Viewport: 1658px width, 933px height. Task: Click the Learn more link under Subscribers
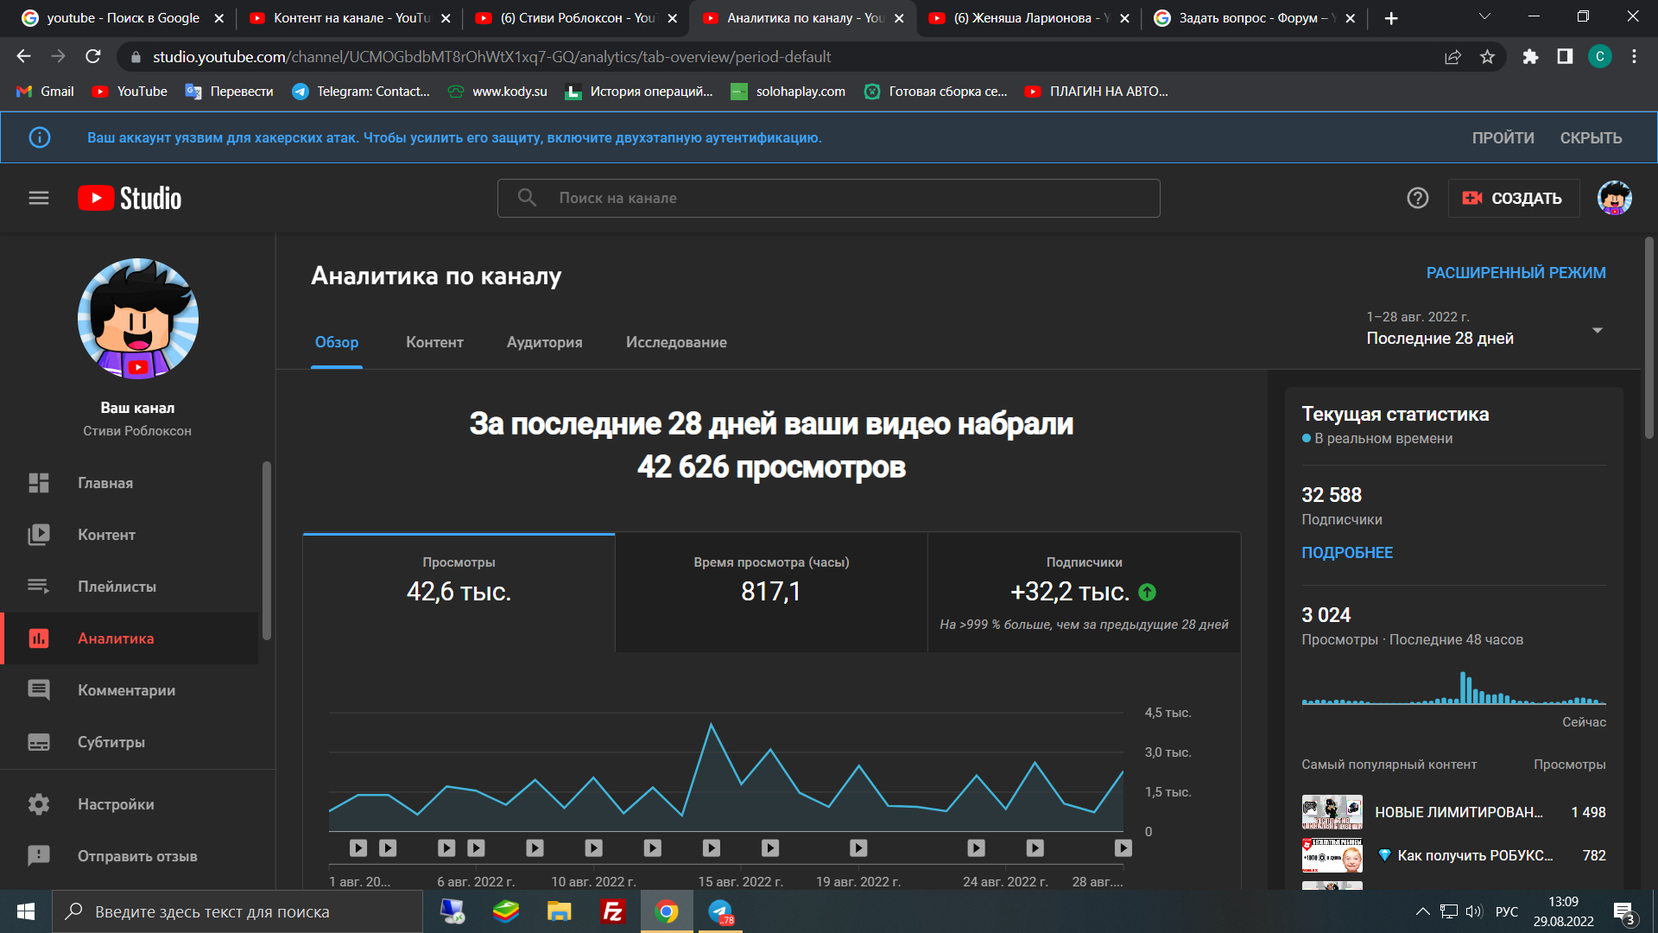pos(1346,552)
